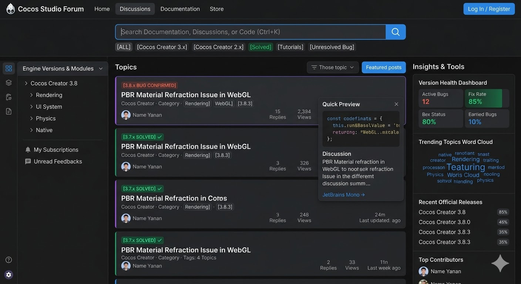The height and width of the screenshot is (284, 521).
Task: Collapse the Engine Versions & Modules panel
Action: click(101, 69)
